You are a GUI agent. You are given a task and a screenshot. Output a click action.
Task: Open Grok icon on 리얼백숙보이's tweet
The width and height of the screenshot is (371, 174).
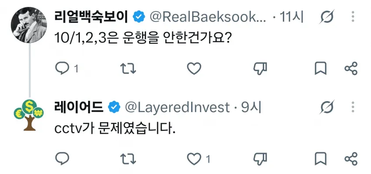(326, 17)
